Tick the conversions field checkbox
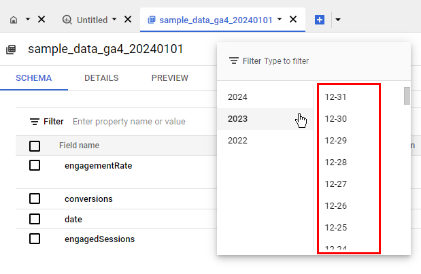The image size is (421, 274). [x=35, y=199]
